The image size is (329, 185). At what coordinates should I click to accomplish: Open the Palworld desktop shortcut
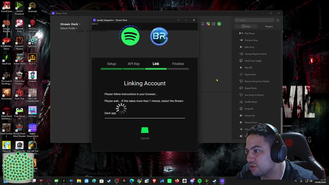(6, 147)
